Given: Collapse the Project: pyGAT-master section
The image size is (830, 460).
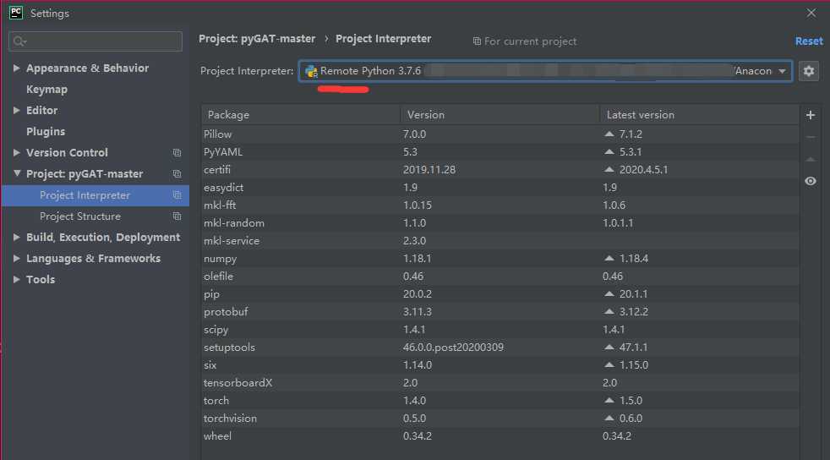Looking at the screenshot, I should (17, 174).
